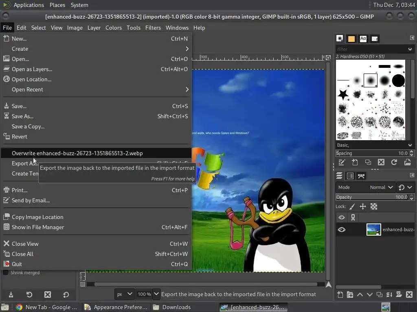
Task: Switch to the Channels tab icon
Action: click(x=350, y=175)
